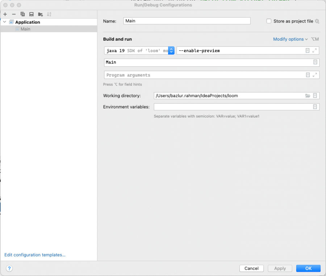Select the Main configuration in tree
The image size is (326, 276).
(49, 29)
